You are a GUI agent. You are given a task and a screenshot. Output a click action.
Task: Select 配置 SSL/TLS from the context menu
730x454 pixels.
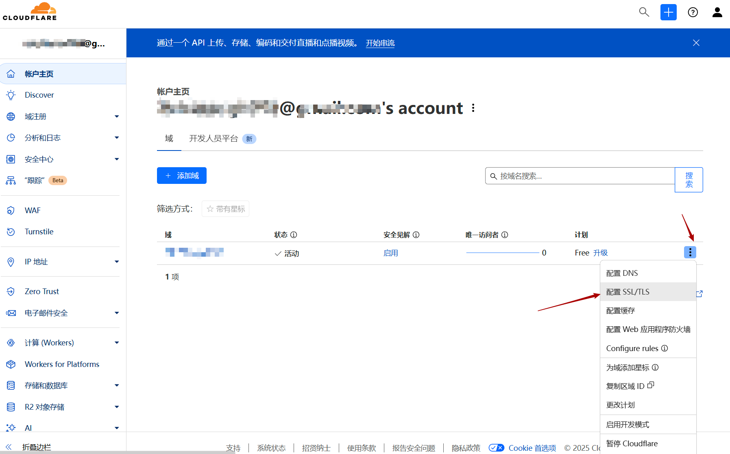pos(628,292)
